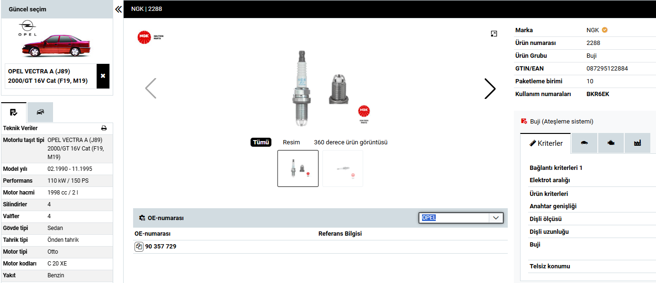Click the Anahtar genişliği criterion row

(x=593, y=206)
